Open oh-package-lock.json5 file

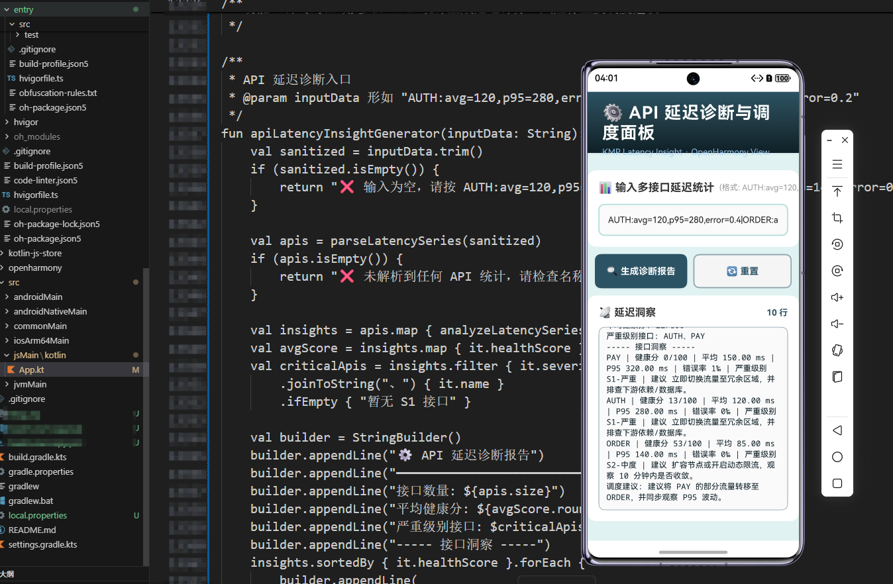pyautogui.click(x=57, y=224)
